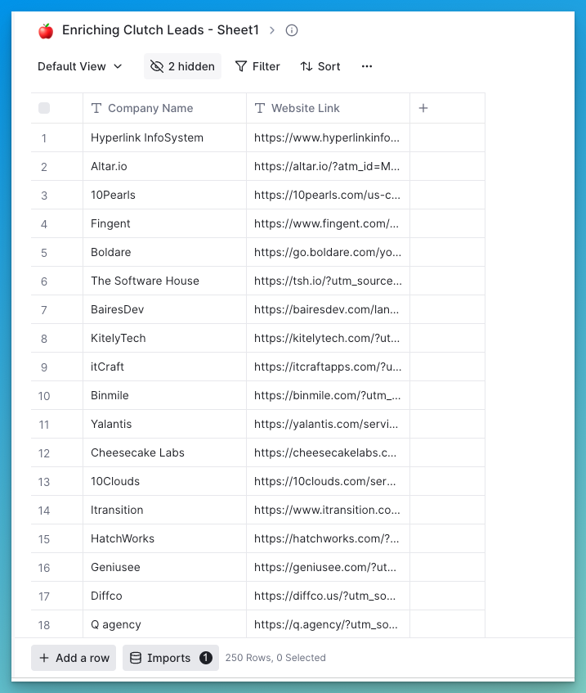Click the Add a row button
The height and width of the screenshot is (693, 586).
(x=74, y=658)
